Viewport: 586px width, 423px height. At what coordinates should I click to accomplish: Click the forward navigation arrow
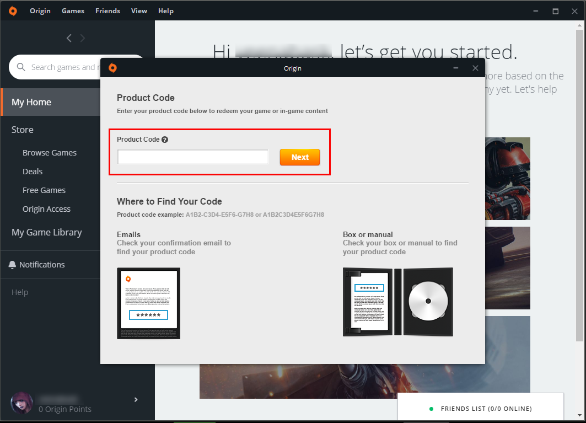(83, 38)
